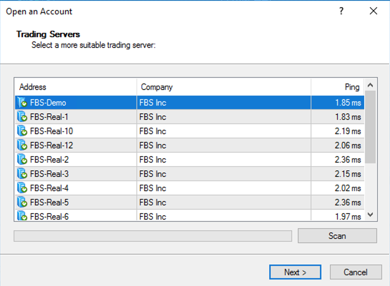
Task: Click the server icon beside FBS-Real-12
Action: [x=22, y=145]
